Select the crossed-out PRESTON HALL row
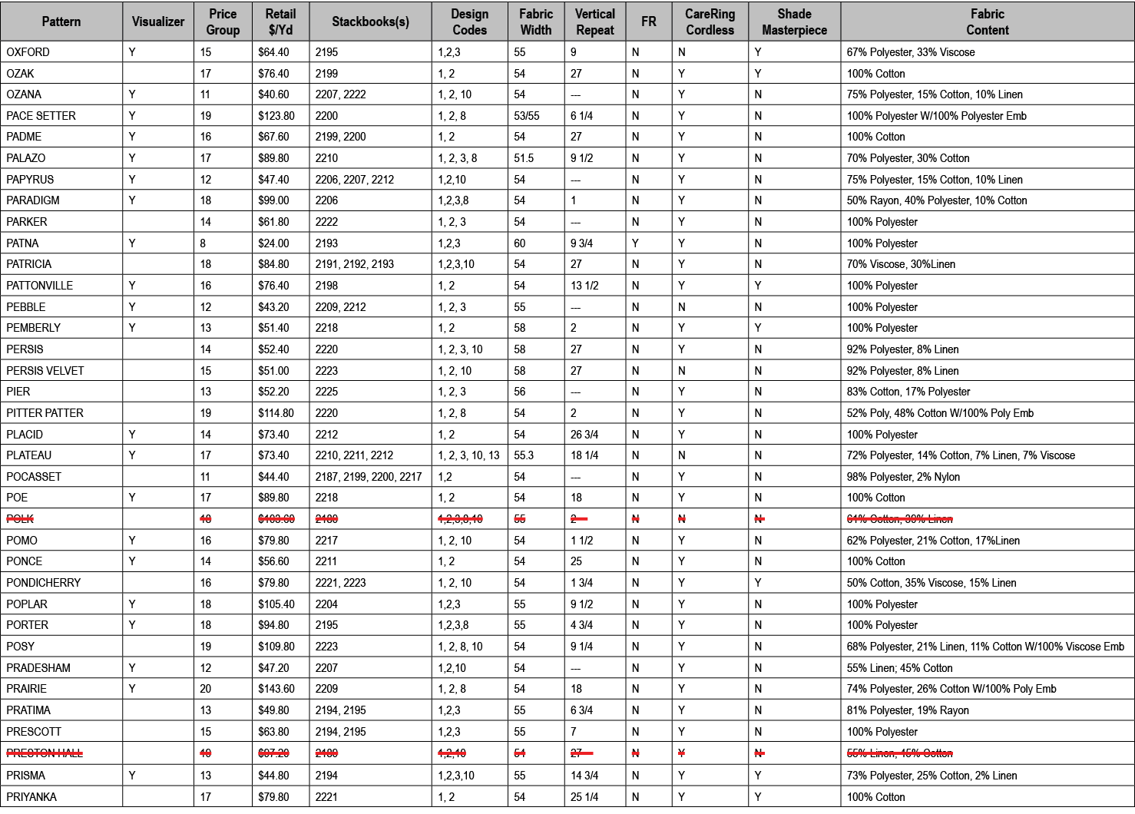Screen dimensions: 1135x814 tap(61, 753)
